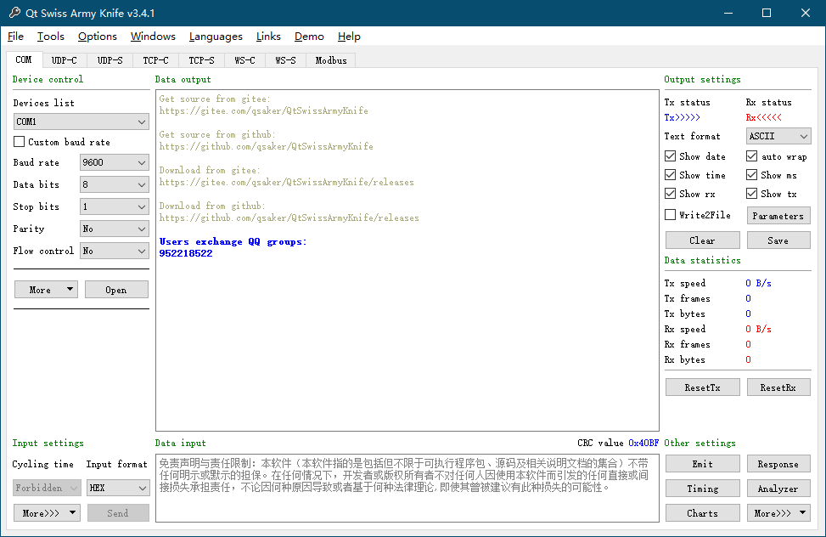Click the Response button
The width and height of the screenshot is (826, 537).
coord(778,464)
